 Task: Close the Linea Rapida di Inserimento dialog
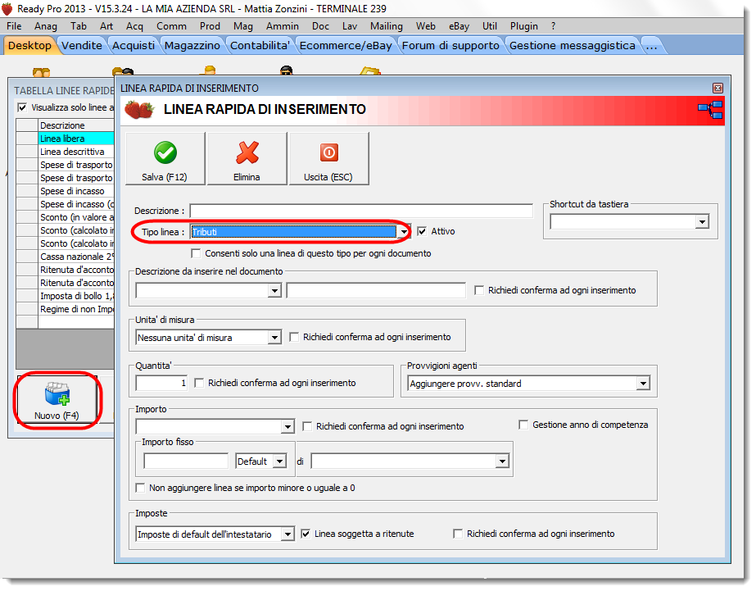[x=718, y=88]
